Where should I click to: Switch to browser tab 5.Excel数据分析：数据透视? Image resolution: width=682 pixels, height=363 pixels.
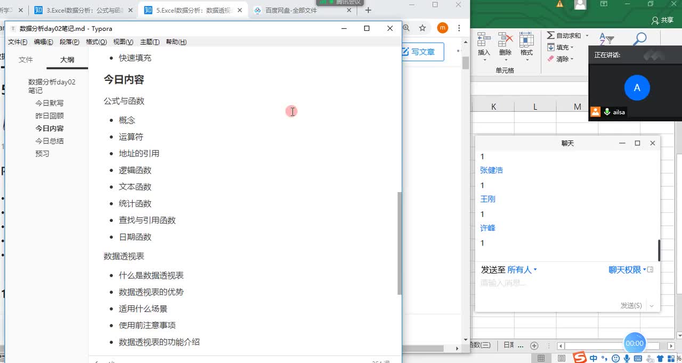tap(193, 10)
